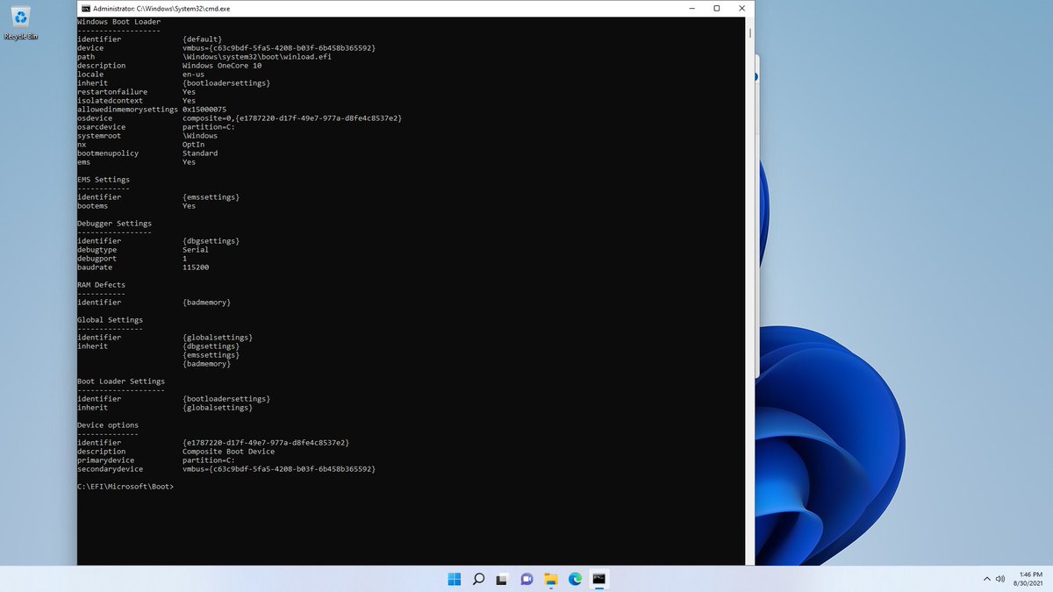Screen dimensions: 1053x592
Task: Click the 'Global Settings' heading
Action: (x=110, y=319)
